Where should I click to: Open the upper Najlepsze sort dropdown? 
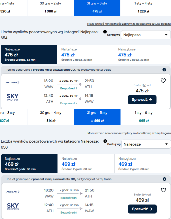(x=146, y=35)
